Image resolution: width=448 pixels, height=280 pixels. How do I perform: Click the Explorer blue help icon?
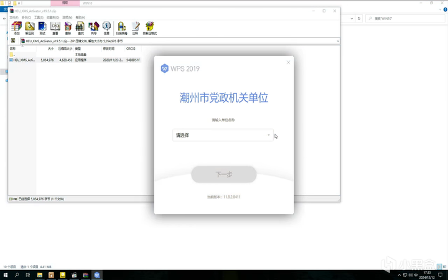click(x=445, y=10)
